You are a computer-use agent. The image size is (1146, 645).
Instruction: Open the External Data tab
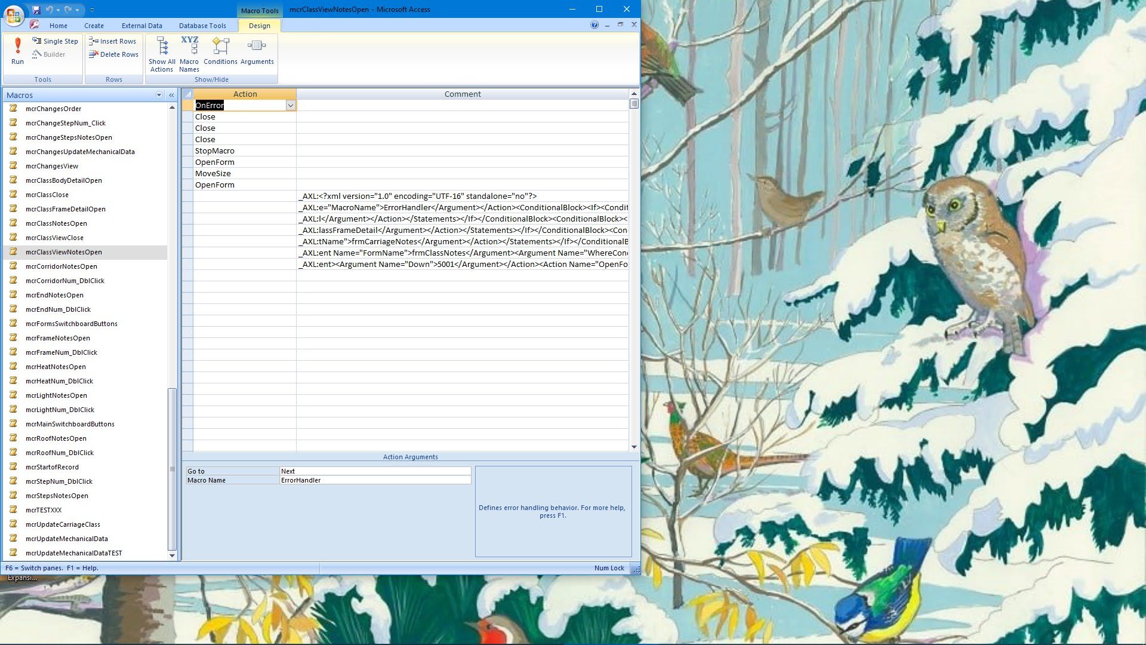(x=141, y=26)
